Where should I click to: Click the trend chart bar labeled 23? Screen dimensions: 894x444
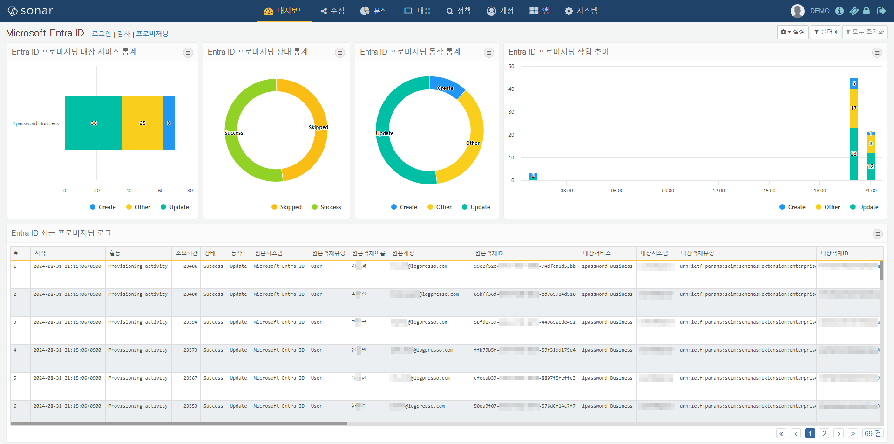[853, 154]
